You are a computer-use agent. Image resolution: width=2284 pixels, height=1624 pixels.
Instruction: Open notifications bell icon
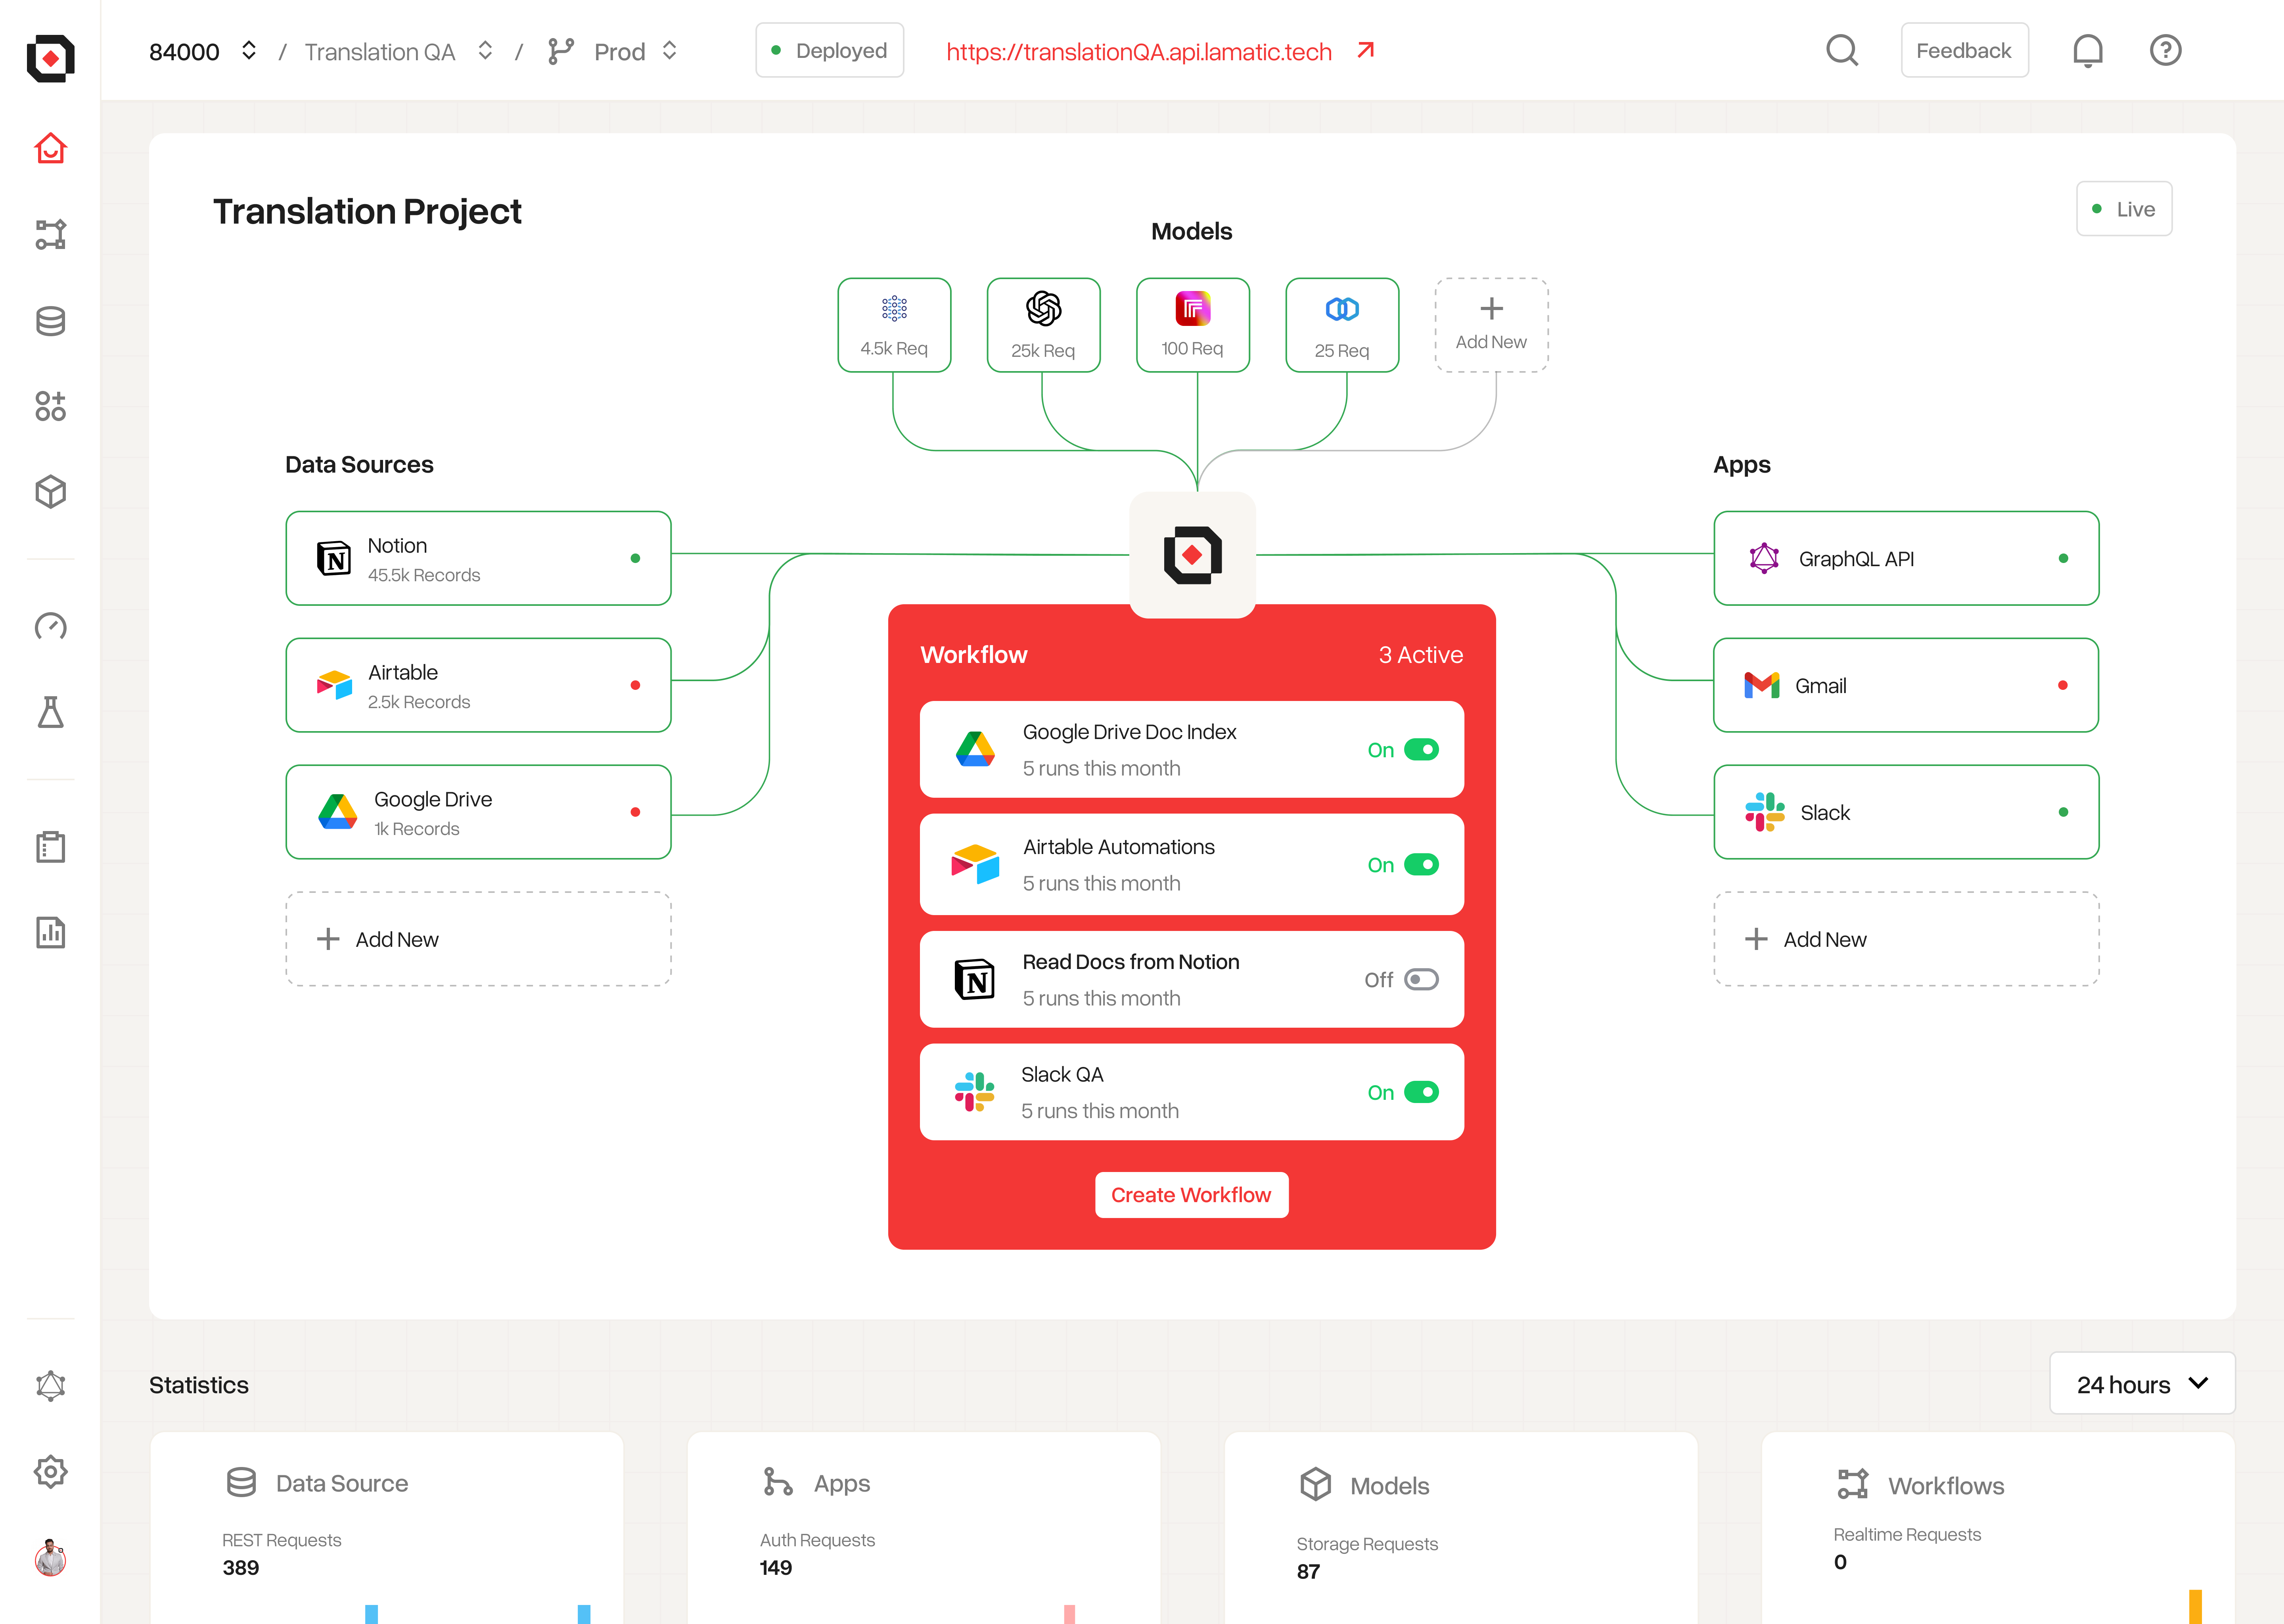(2088, 50)
